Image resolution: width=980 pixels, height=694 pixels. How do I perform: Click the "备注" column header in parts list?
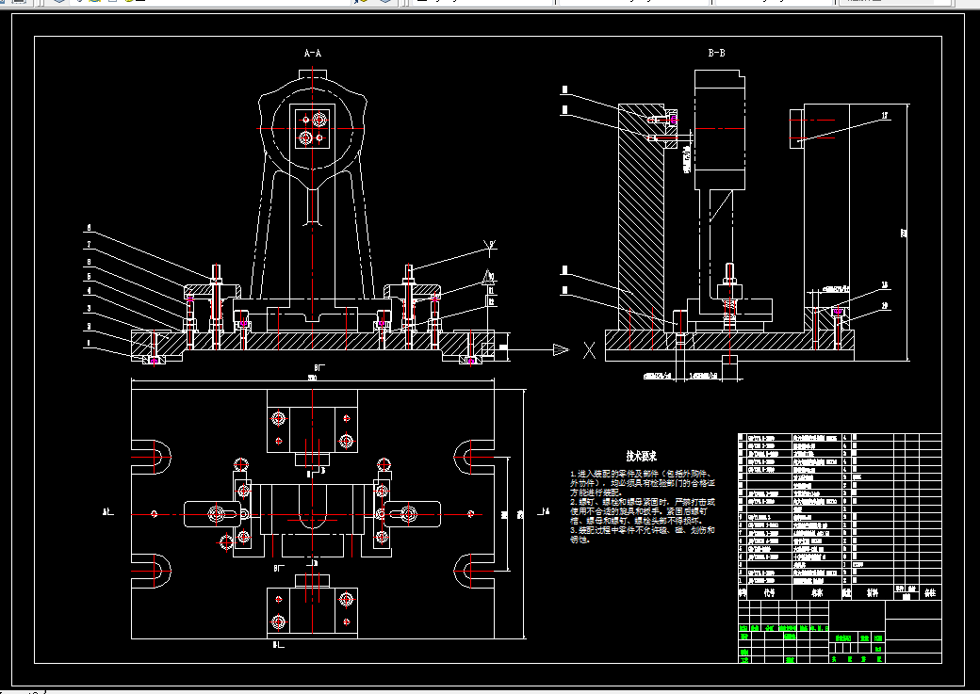click(930, 593)
